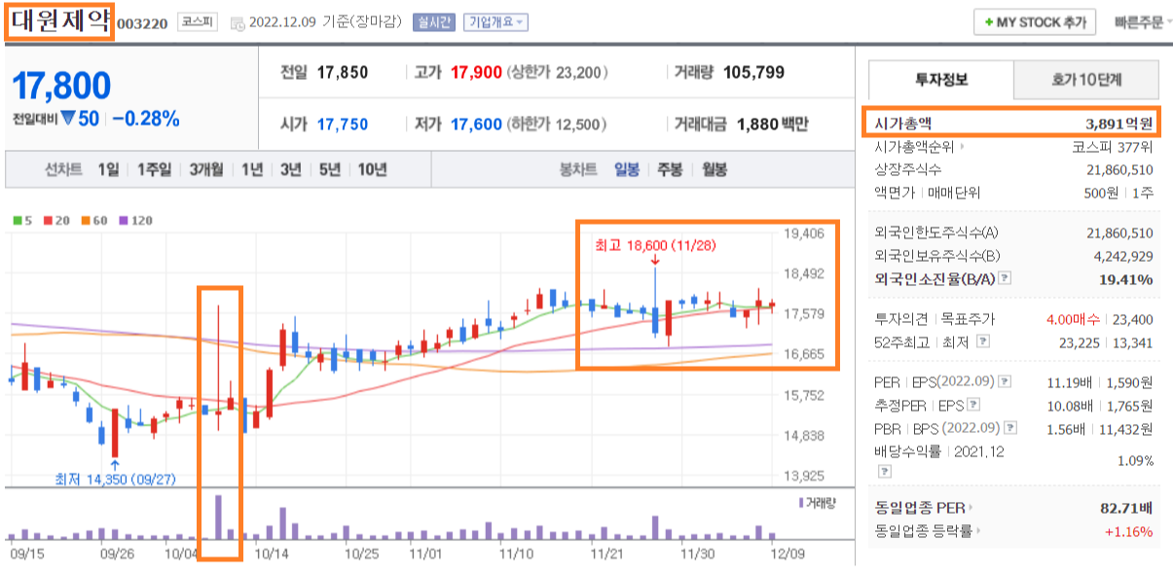Select the 10년 line chart period
This screenshot has height=573, width=1173.
click(x=372, y=169)
